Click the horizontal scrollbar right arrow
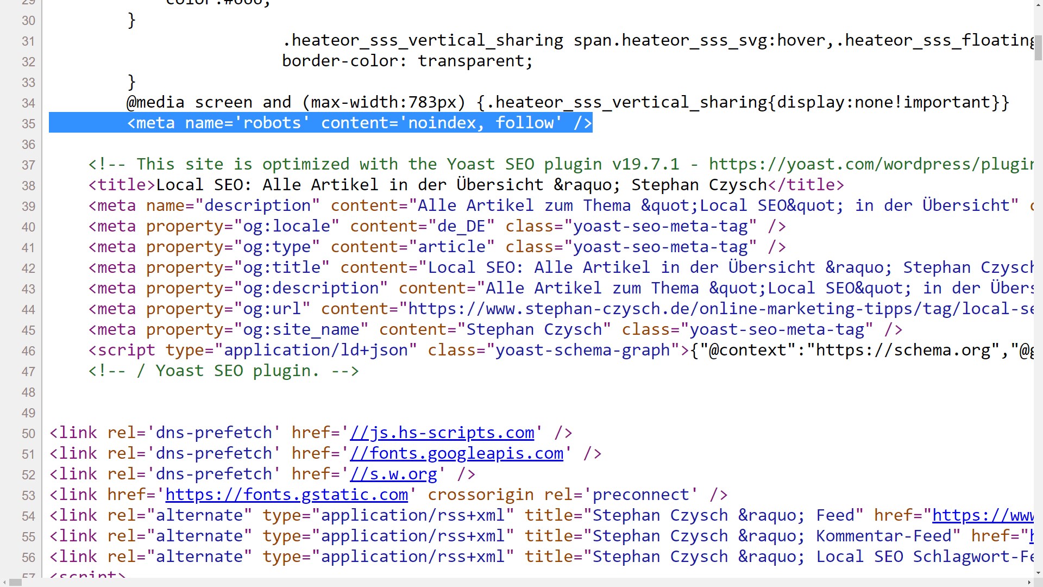 pyautogui.click(x=1029, y=582)
